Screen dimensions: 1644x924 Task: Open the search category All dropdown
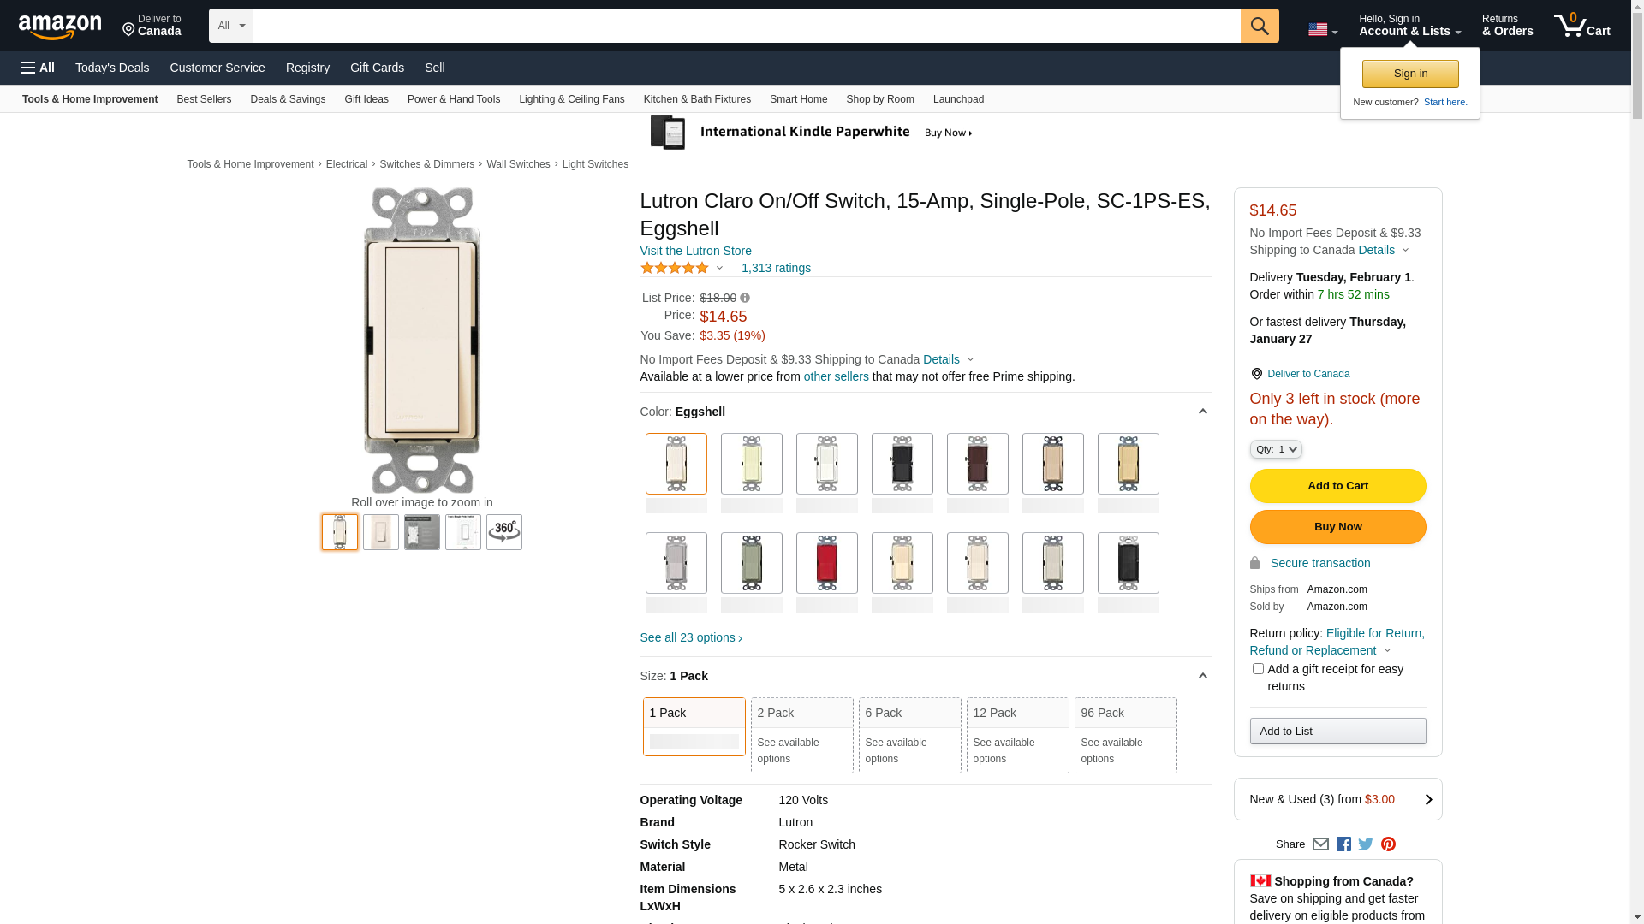(x=230, y=26)
